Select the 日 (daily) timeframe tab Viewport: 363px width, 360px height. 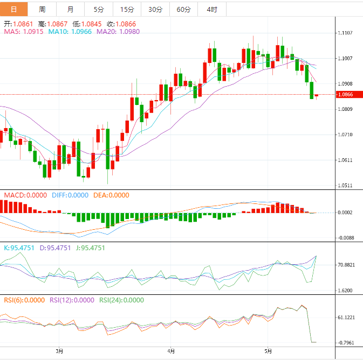point(14,9)
